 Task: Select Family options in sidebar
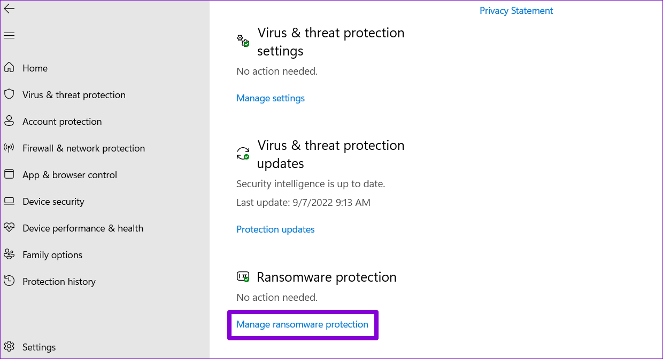[x=52, y=255]
